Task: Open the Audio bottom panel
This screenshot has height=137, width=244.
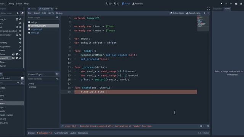Action: [x=73, y=133]
